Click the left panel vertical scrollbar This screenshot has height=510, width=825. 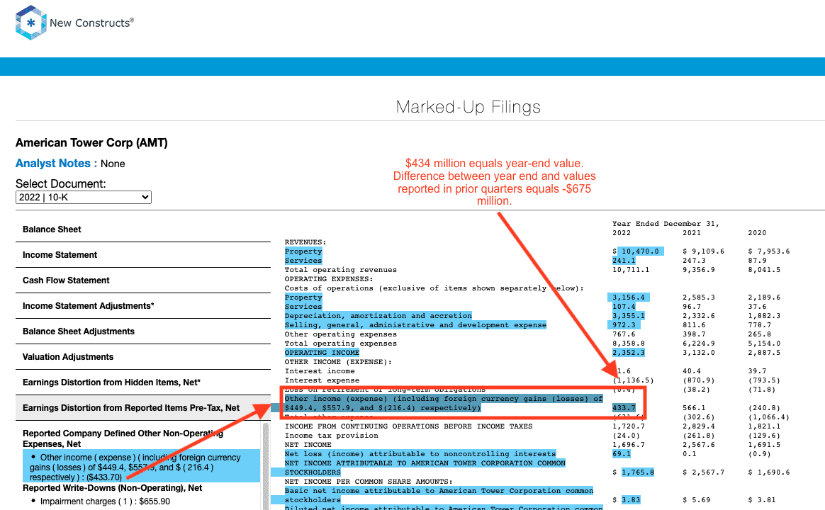[266, 465]
